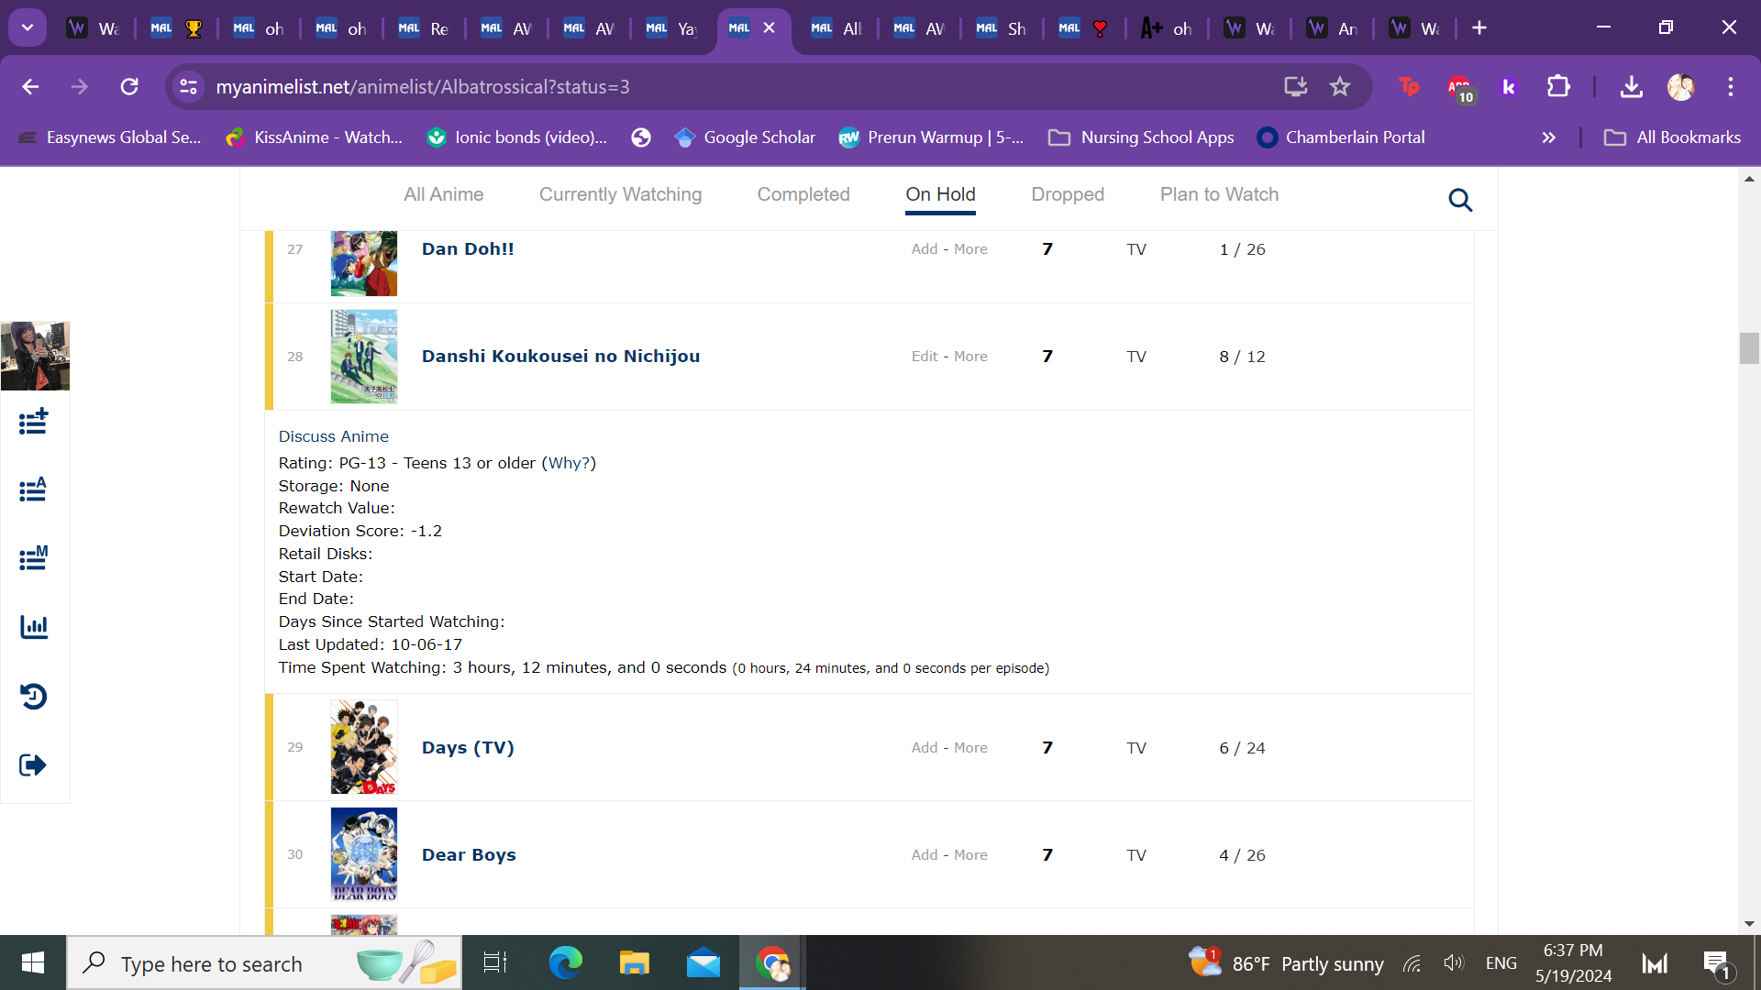This screenshot has height=990, width=1761.
Task: Switch to the Completed tab
Action: (x=803, y=194)
